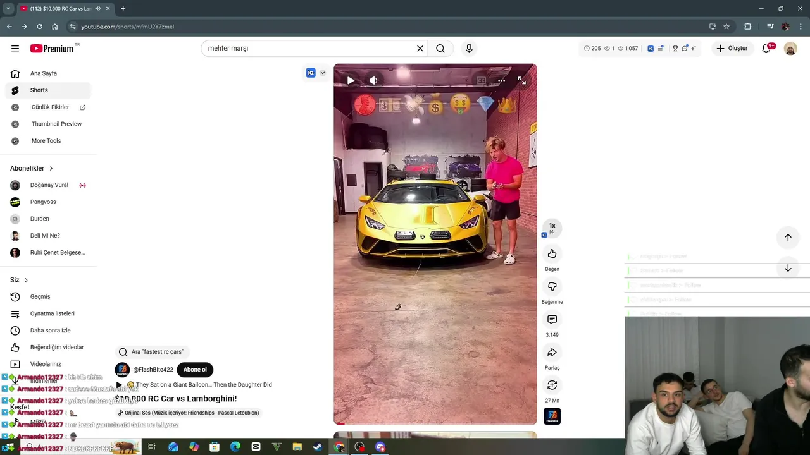Toggle captions CC on the Short
Viewport: 810px width, 455px height.
tap(482, 80)
